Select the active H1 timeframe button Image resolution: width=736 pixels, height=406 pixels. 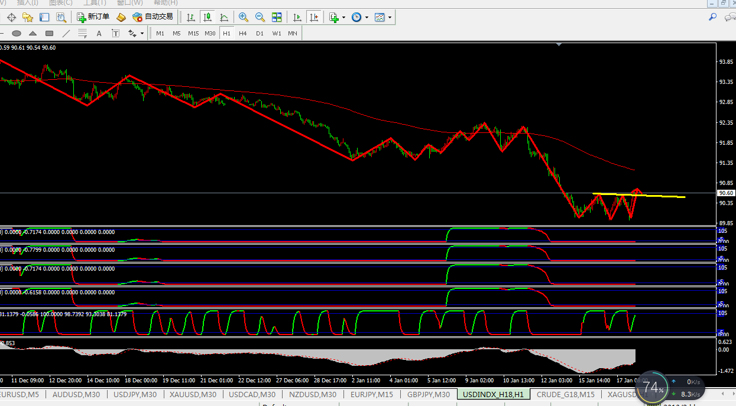pyautogui.click(x=226, y=33)
